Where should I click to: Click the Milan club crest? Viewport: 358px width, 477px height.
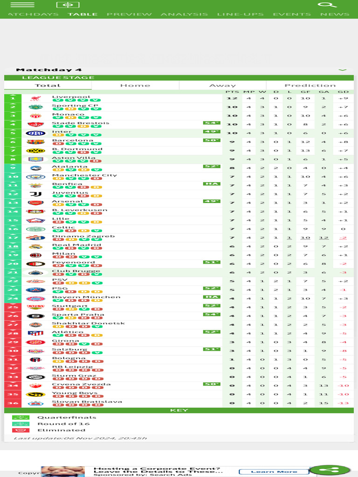pyautogui.click(x=35, y=255)
